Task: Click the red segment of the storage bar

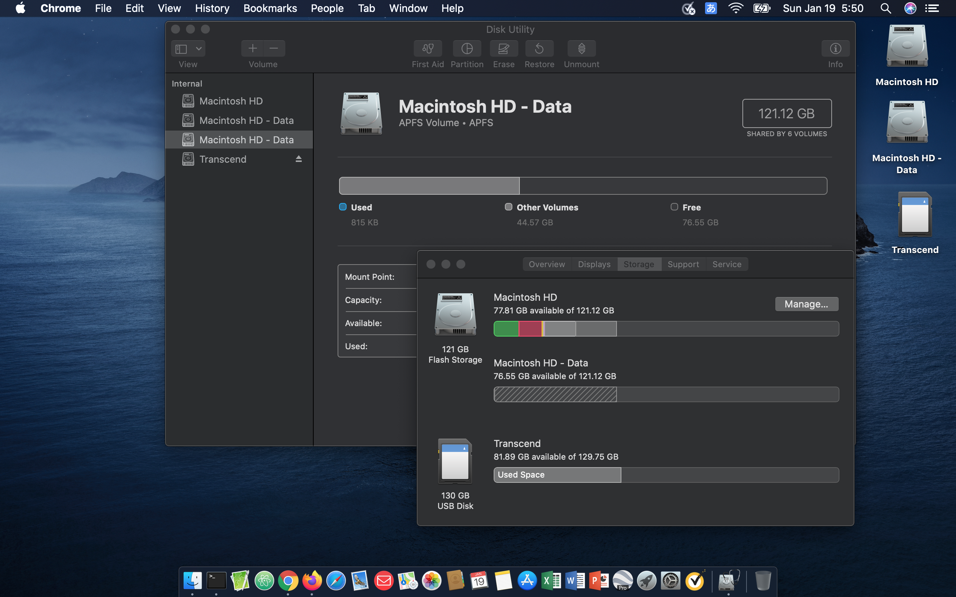Action: pyautogui.click(x=530, y=328)
